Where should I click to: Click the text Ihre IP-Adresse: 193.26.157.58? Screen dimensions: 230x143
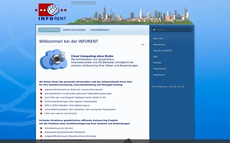pyautogui.click(x=168, y=87)
